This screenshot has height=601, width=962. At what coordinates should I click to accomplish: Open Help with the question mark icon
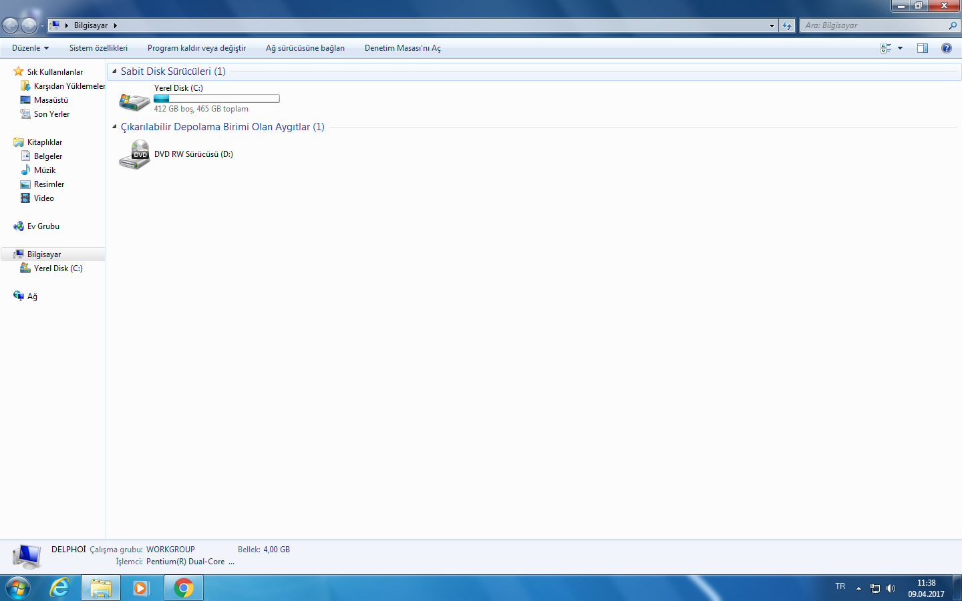[947, 48]
